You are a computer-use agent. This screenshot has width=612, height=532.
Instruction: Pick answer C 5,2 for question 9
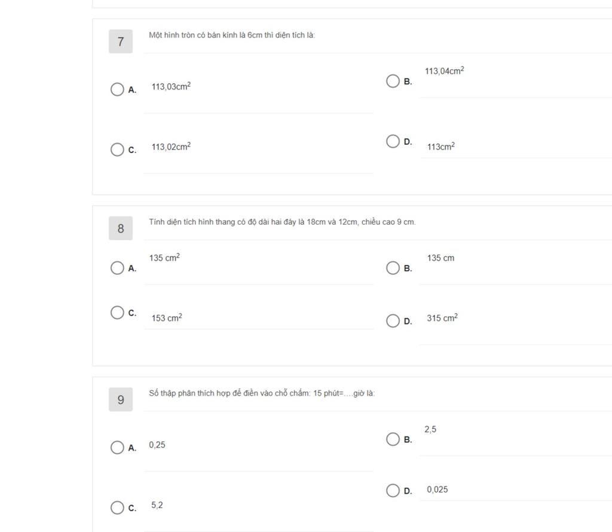click(117, 508)
